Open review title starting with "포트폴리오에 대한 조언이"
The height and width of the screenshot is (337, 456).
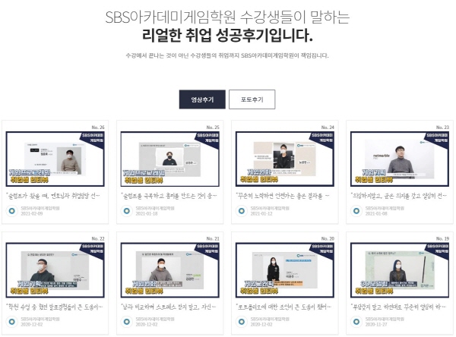pyautogui.click(x=283, y=307)
